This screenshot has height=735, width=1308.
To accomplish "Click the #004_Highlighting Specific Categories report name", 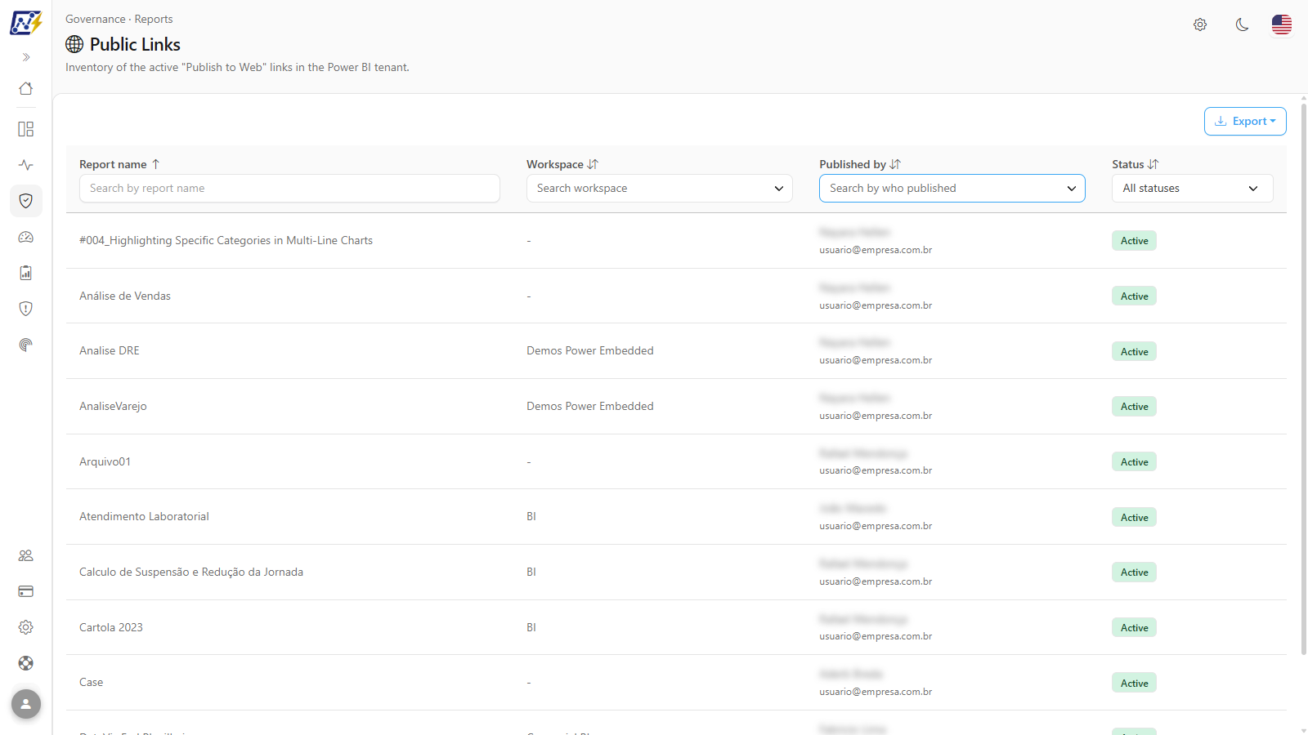I will tap(226, 240).
